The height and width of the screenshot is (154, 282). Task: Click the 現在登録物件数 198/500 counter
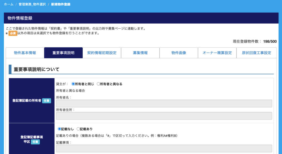pos(254,42)
